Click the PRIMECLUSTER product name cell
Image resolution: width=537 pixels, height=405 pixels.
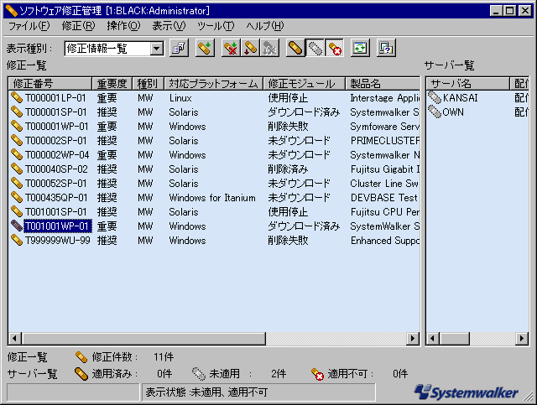click(385, 141)
